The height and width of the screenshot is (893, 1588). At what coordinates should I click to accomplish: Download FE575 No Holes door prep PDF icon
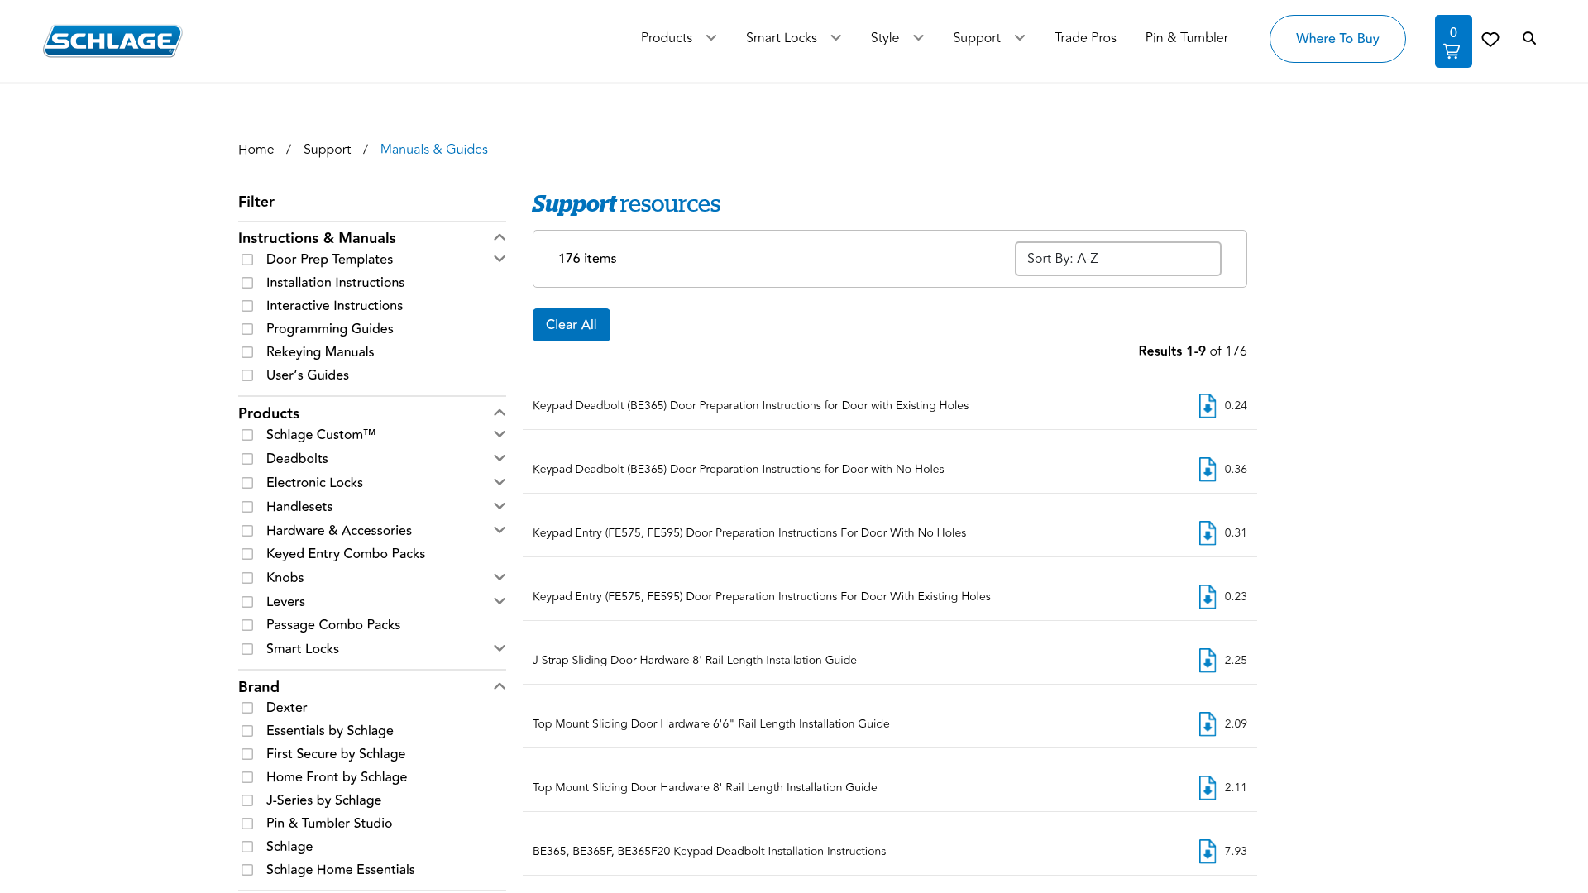click(1208, 533)
